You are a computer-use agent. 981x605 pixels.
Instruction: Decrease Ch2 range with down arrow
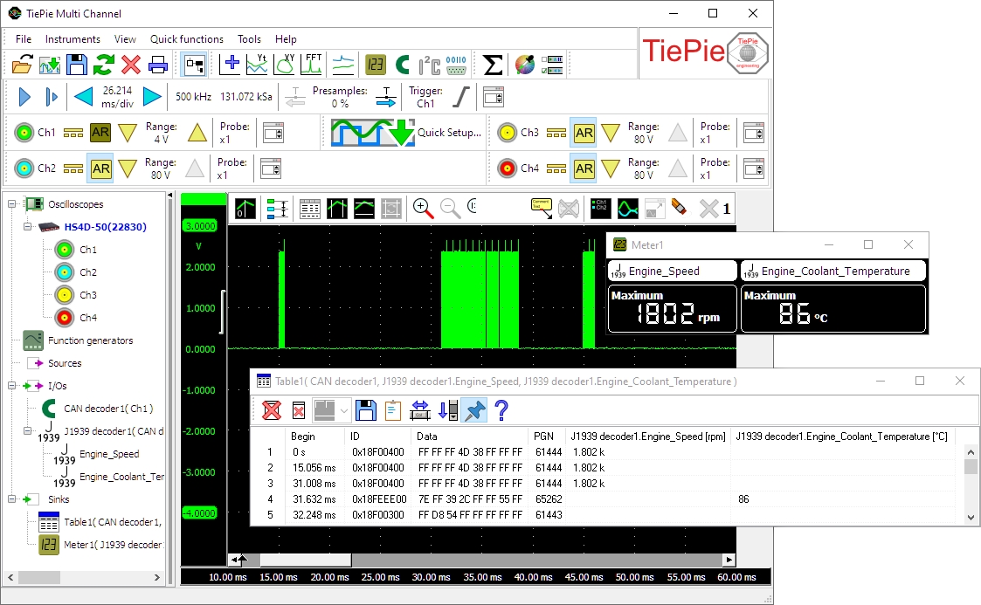(128, 168)
